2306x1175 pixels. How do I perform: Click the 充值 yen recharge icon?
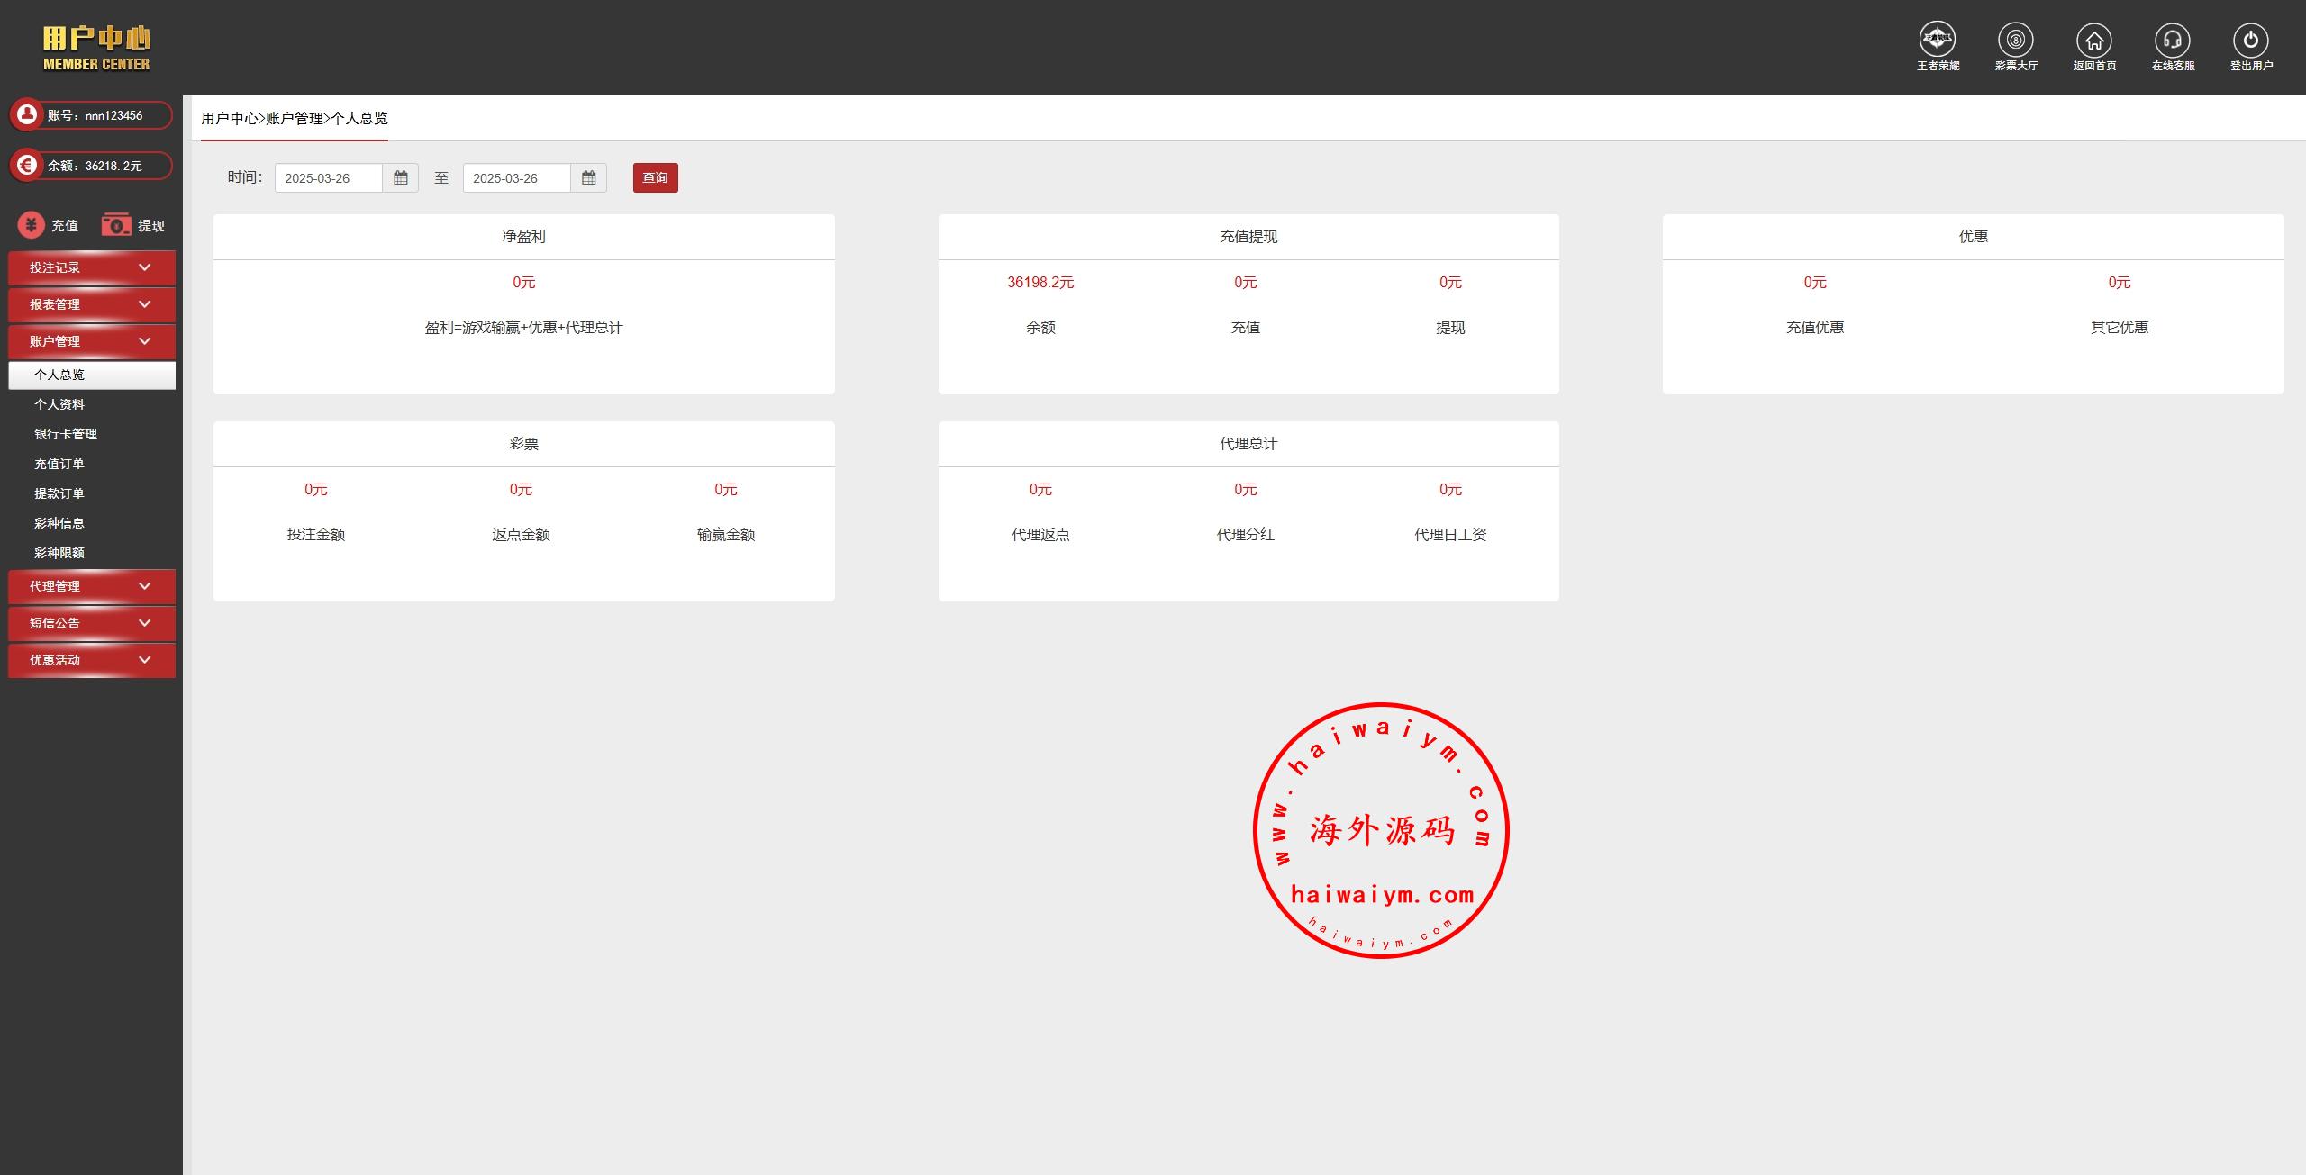click(x=32, y=225)
